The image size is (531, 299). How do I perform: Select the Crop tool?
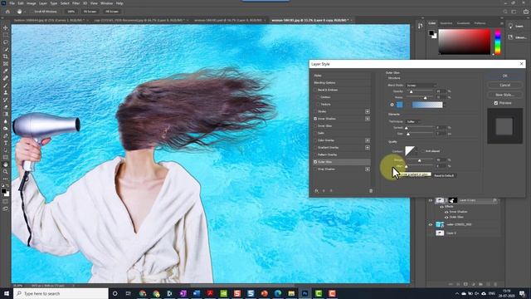coord(6,56)
